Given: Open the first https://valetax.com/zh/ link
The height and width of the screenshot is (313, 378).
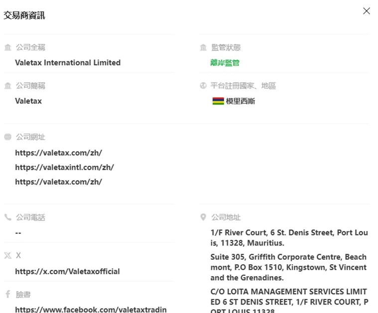Looking at the screenshot, I should 59,153.
